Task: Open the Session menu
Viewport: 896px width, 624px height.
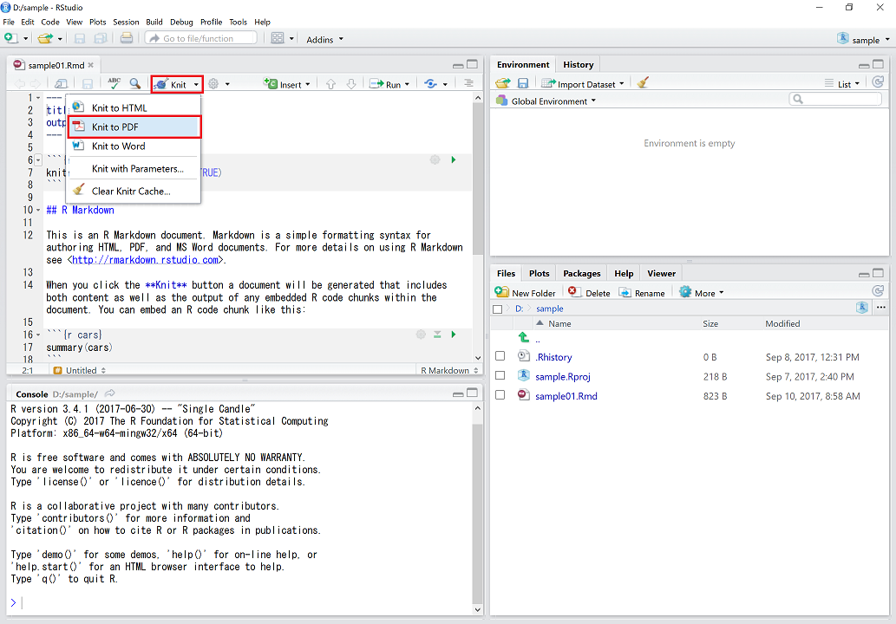Action: click(x=126, y=22)
